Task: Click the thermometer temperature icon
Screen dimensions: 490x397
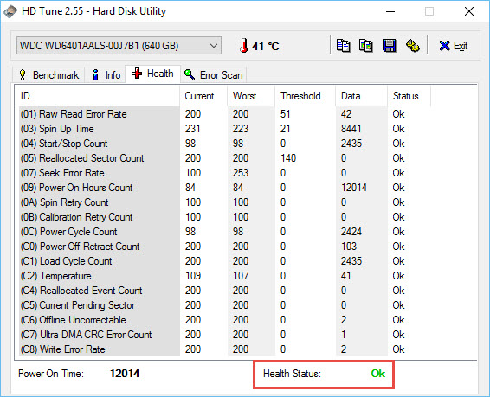Action: click(244, 46)
